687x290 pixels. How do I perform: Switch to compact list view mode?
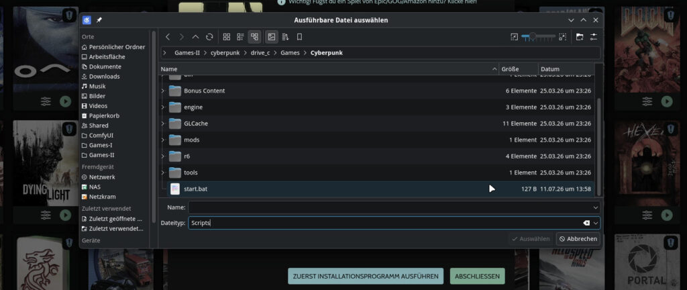(241, 37)
